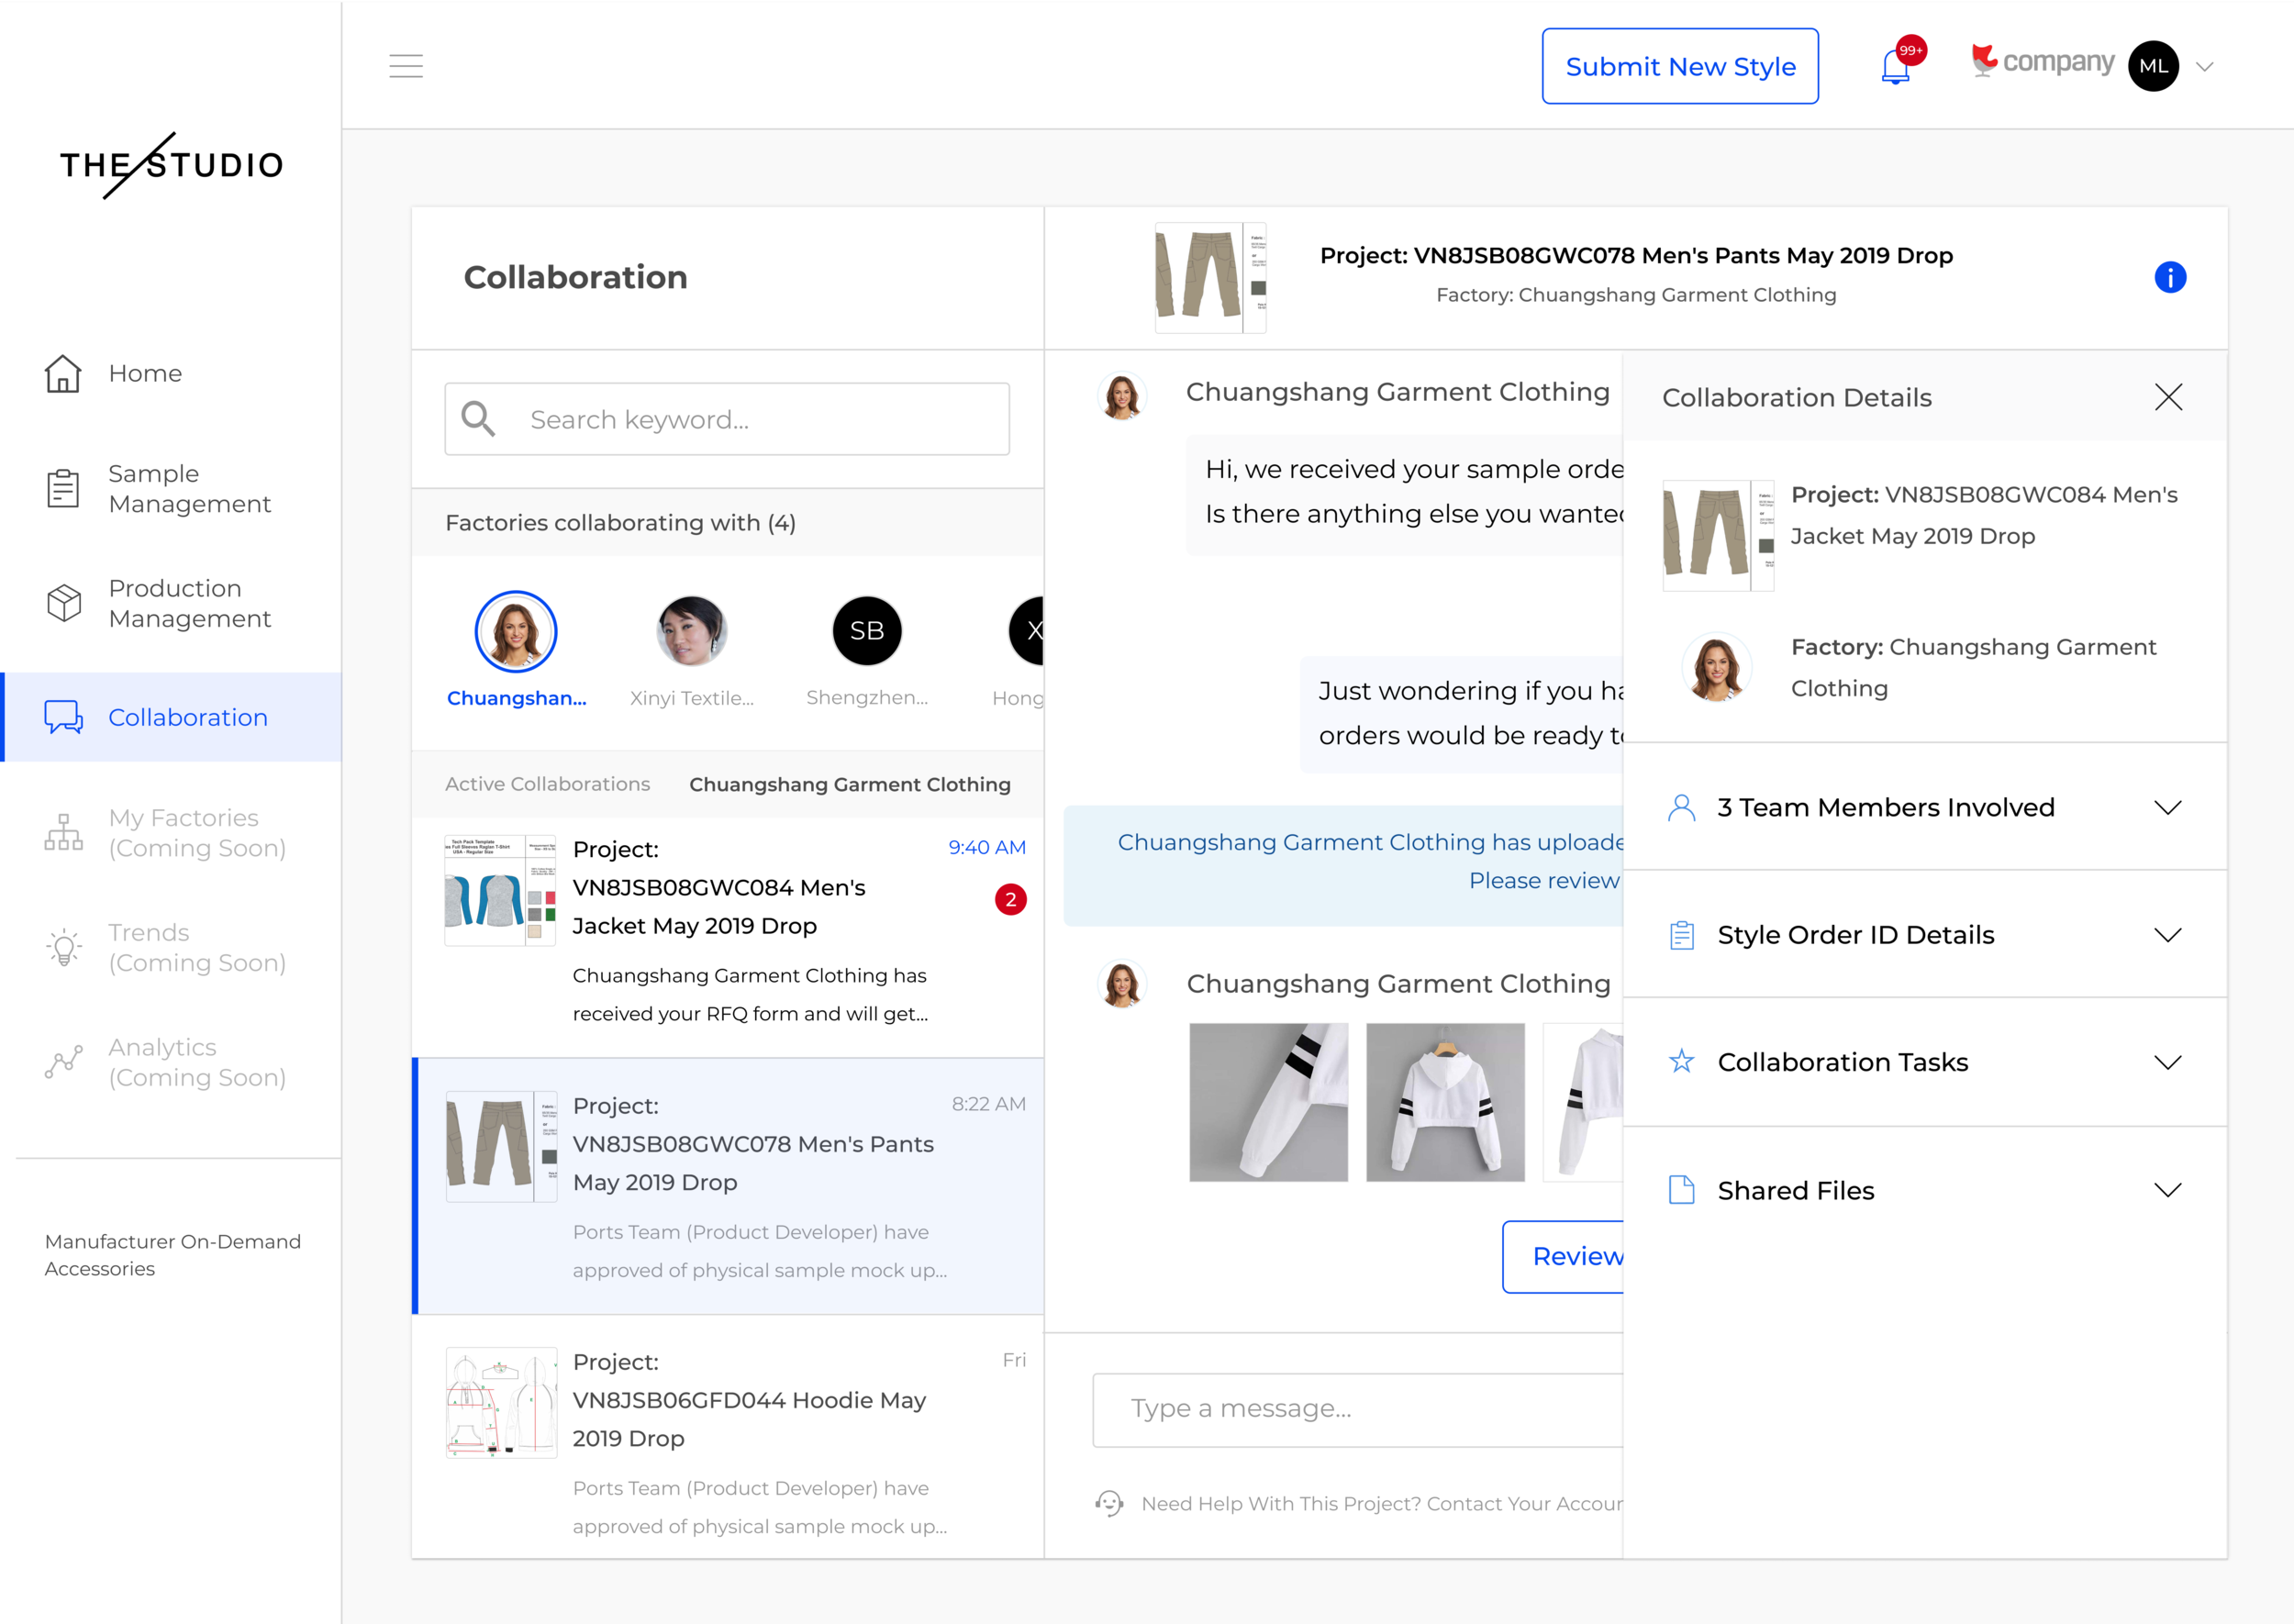Click Need Help With This Project link
Image resolution: width=2294 pixels, height=1624 pixels.
(x=1382, y=1504)
